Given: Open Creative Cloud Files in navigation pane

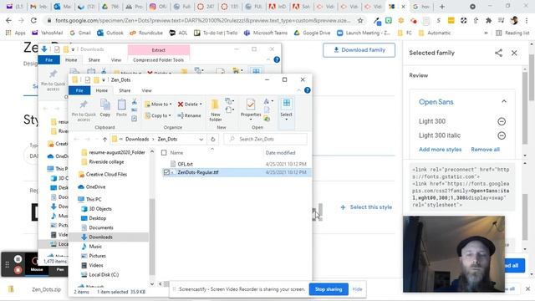Looking at the screenshot, I should [x=106, y=175].
